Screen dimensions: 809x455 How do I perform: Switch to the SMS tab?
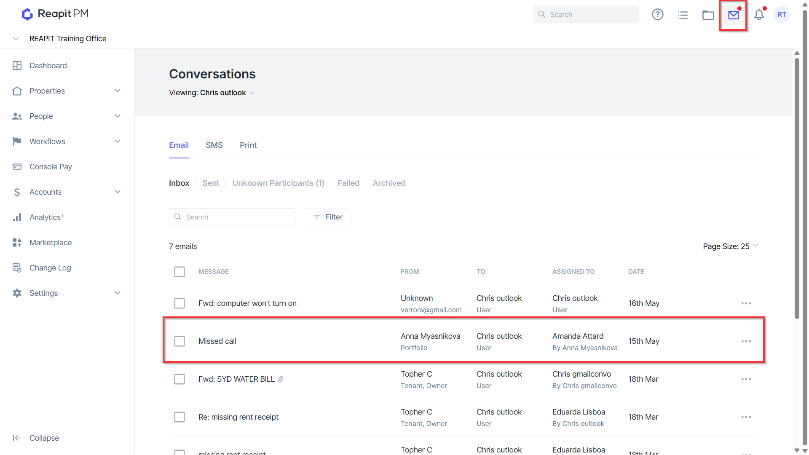(x=214, y=145)
